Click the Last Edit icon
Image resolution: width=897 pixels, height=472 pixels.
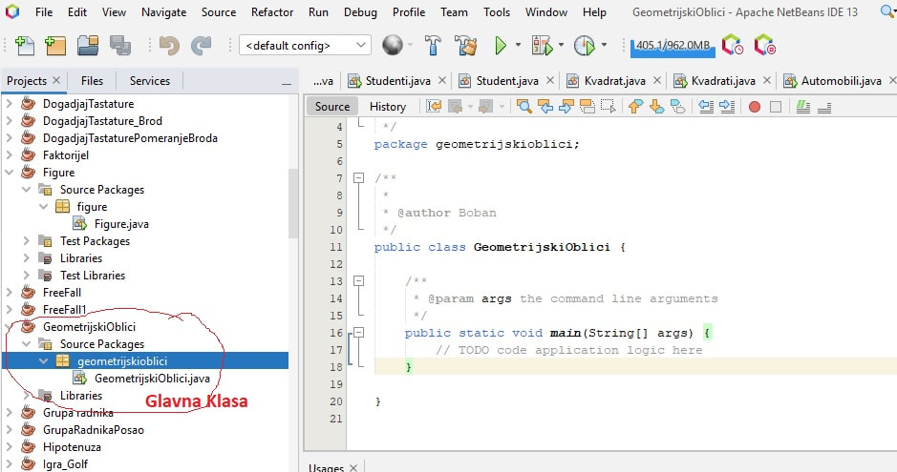coord(434,106)
